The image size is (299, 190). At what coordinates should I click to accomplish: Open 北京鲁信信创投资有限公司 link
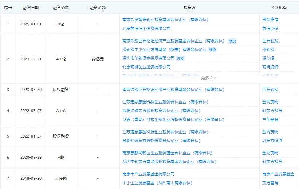tap(146, 28)
